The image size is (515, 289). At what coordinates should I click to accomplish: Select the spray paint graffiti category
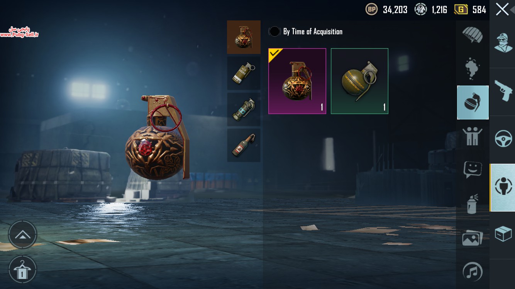[x=473, y=203]
